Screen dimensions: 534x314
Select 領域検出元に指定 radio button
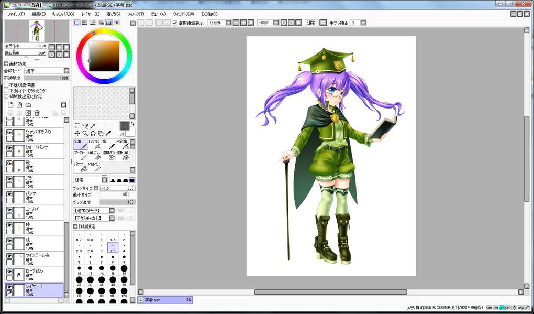click(x=6, y=96)
